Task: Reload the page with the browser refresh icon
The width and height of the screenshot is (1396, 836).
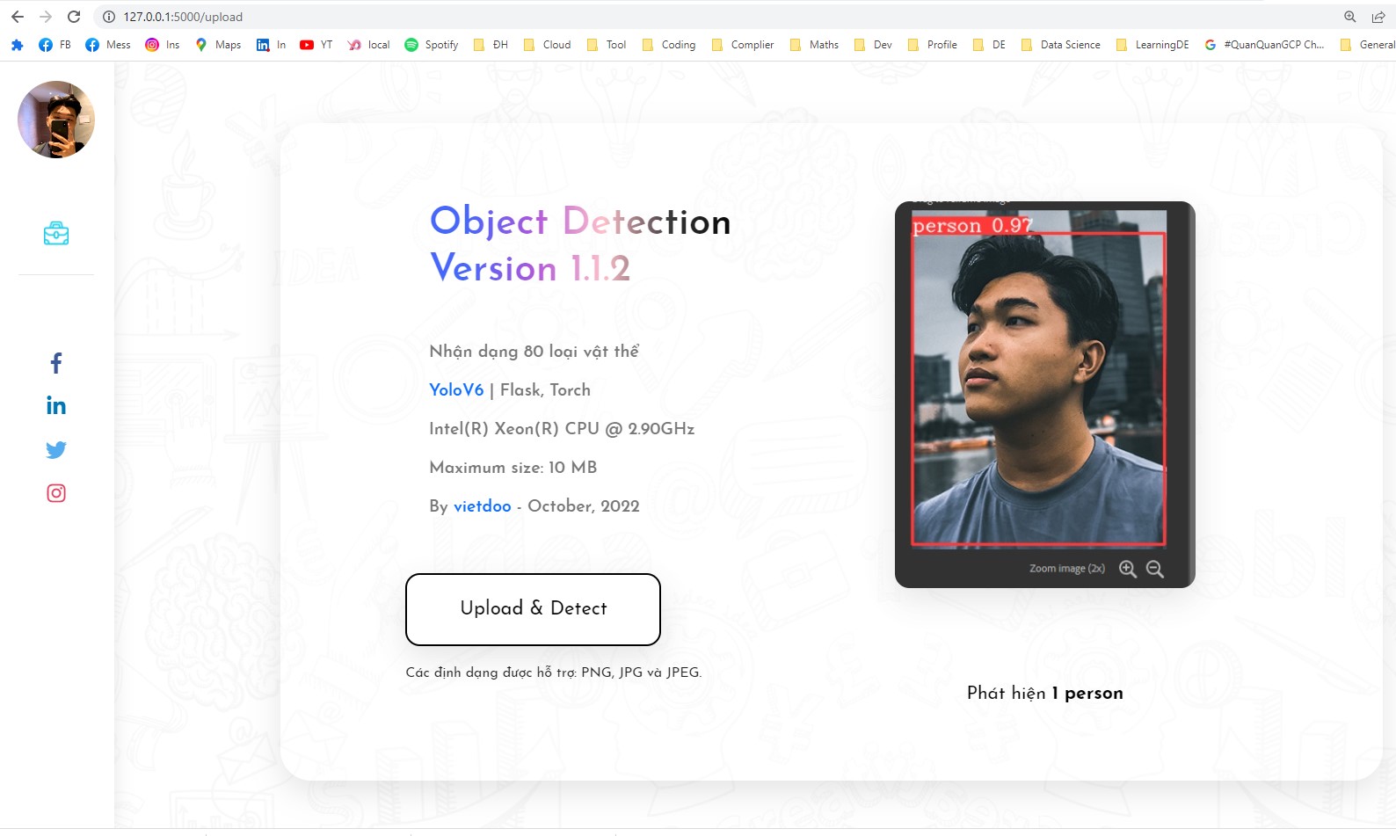Action: [x=74, y=17]
